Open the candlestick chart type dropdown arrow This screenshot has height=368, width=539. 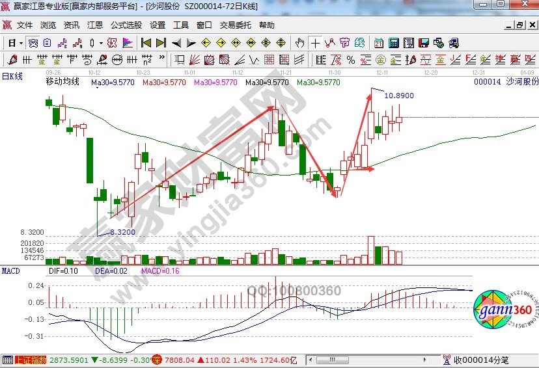100,43
